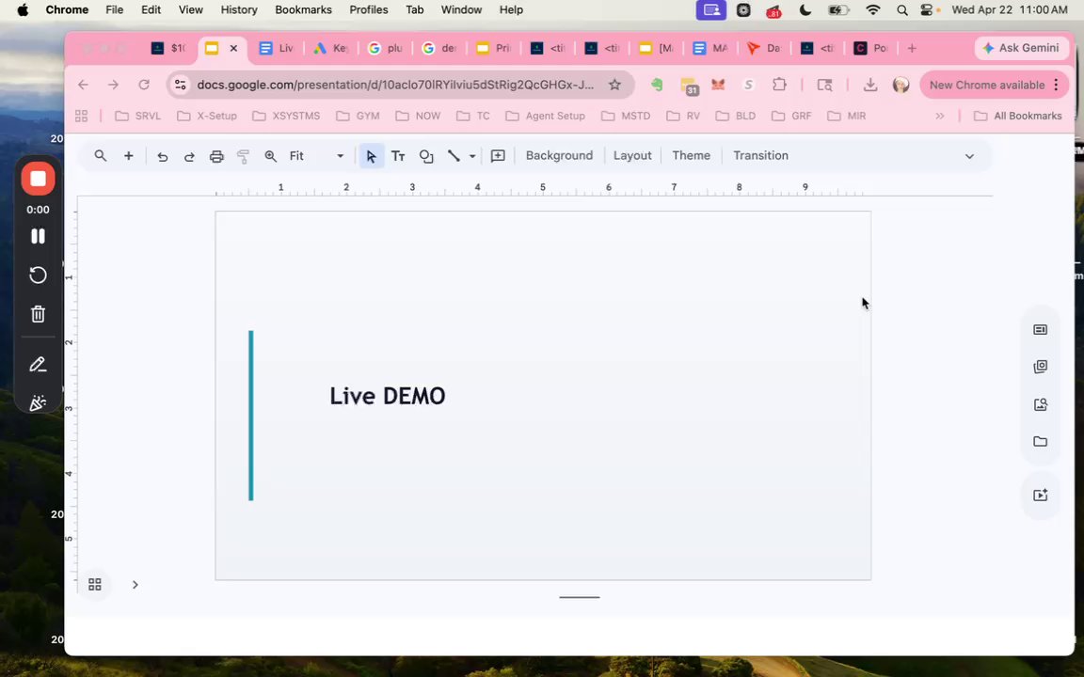
Task: Show hidden bookmarks with double chevron
Action: 939,116
